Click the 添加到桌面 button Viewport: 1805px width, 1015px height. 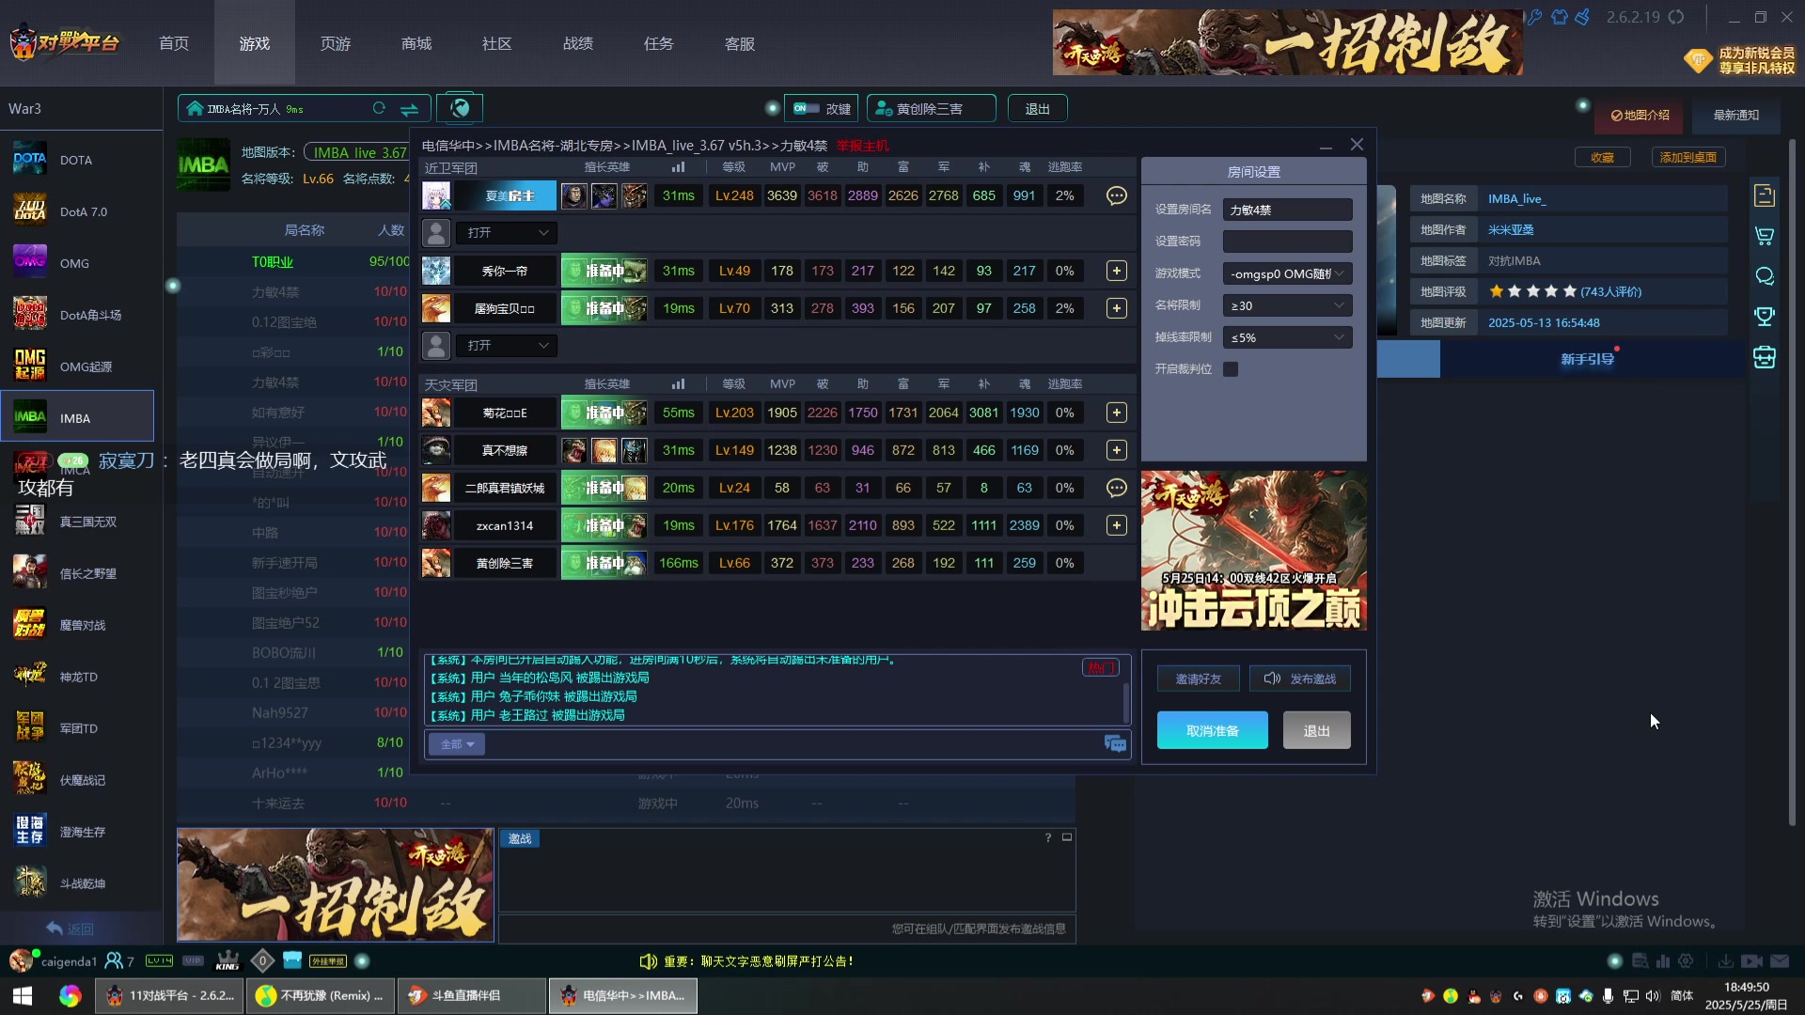pos(1687,157)
